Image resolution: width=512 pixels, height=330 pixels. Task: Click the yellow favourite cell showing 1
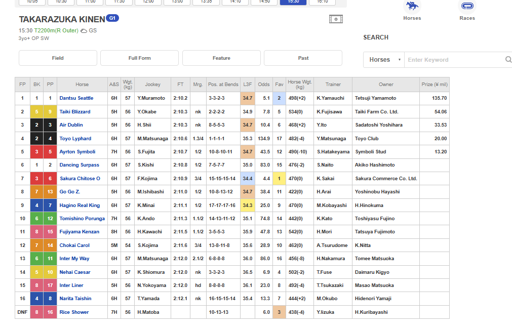pos(279,179)
